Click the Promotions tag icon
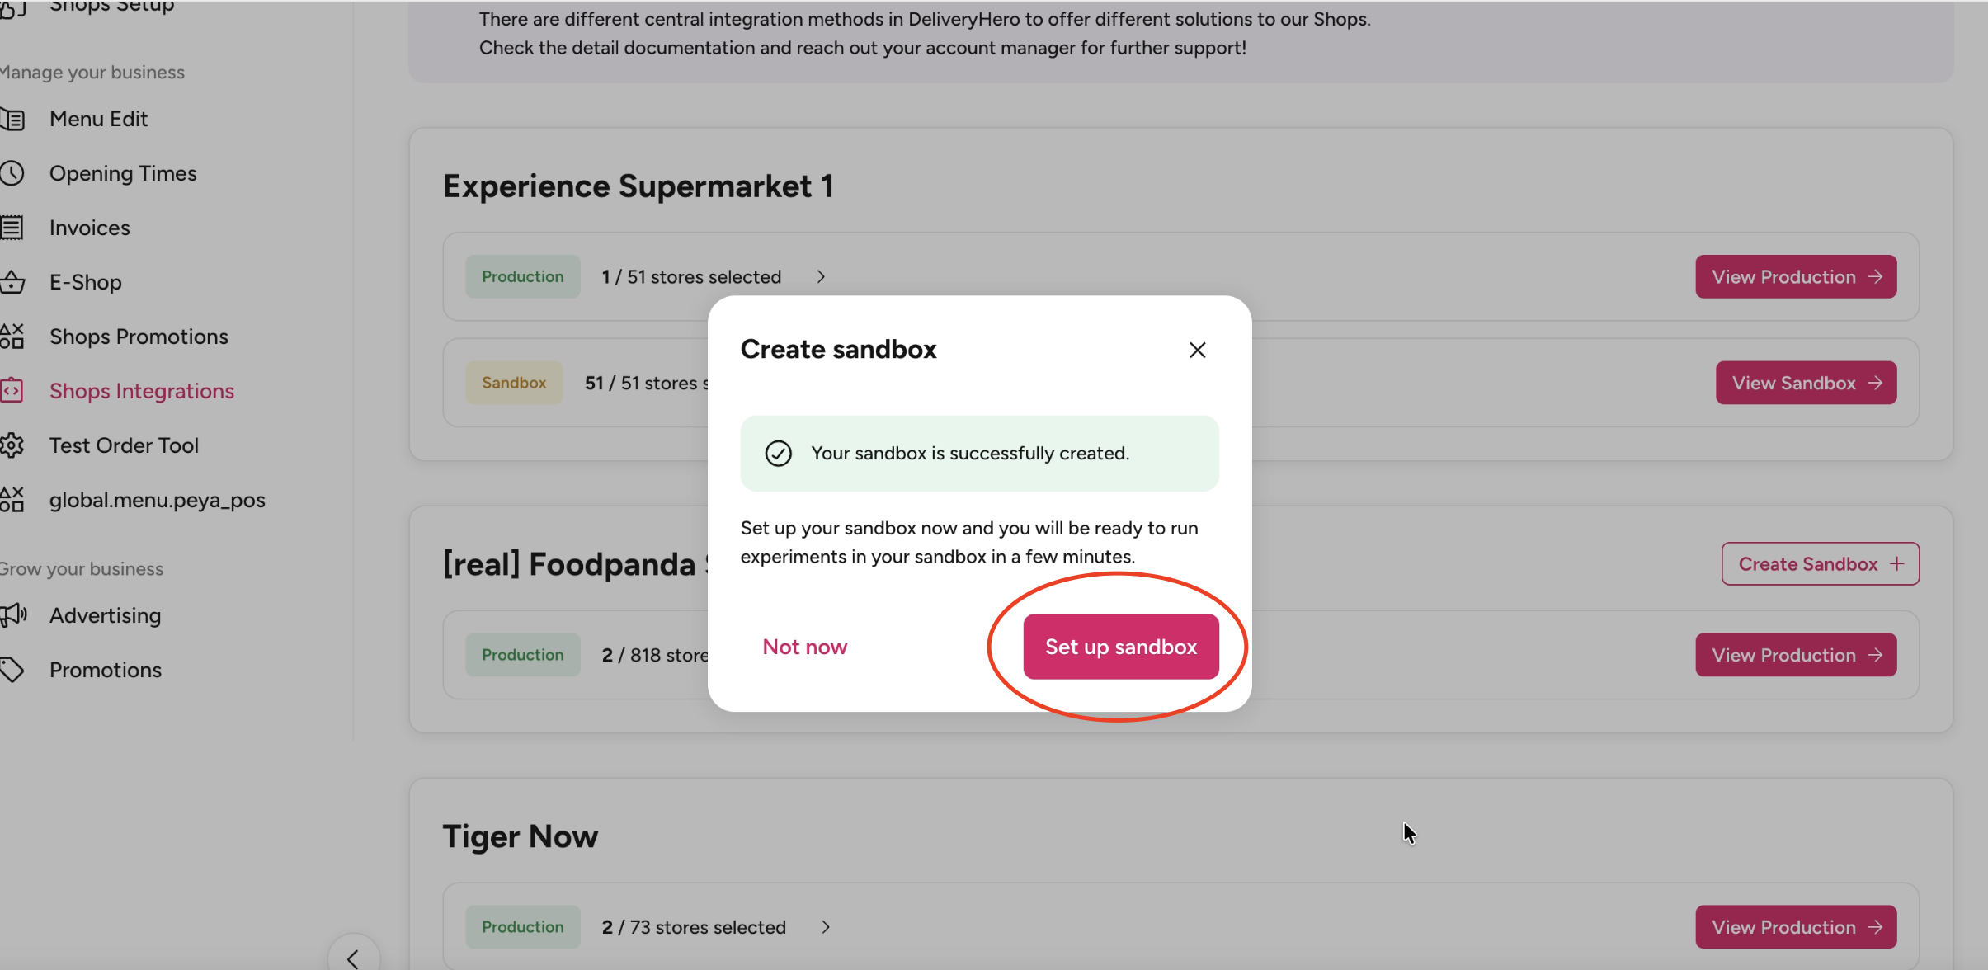The image size is (1988, 970). coord(12,670)
